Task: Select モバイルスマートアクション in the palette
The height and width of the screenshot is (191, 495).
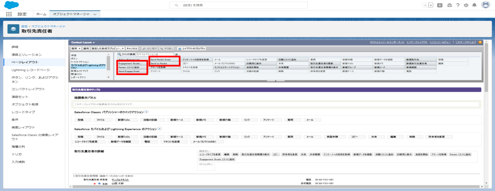Action: pos(228,67)
